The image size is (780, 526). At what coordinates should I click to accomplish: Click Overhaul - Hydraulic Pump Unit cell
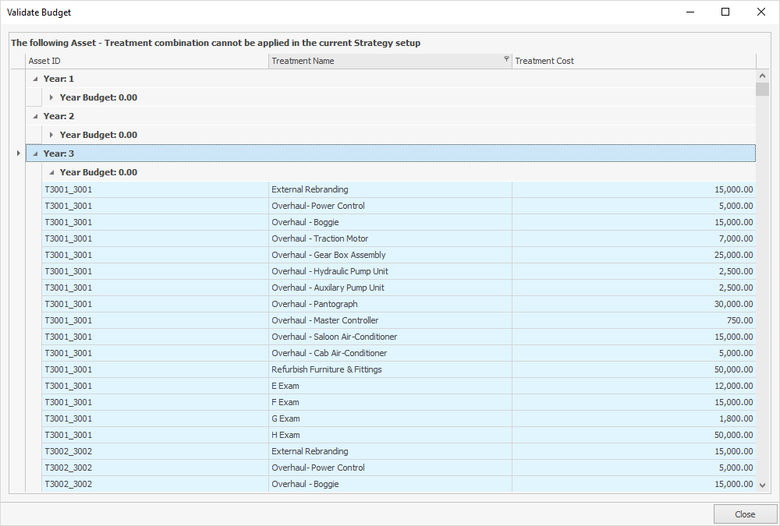coord(390,271)
